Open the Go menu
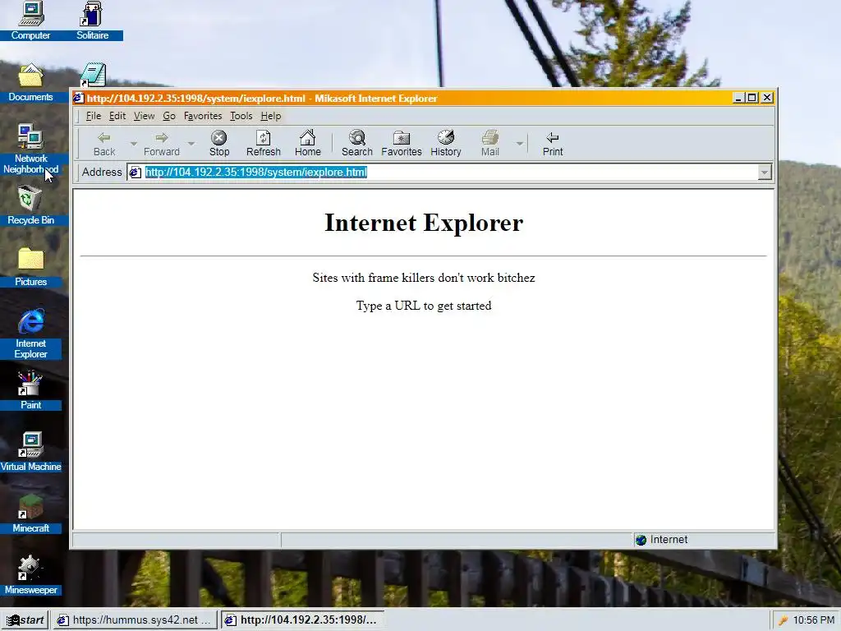Screen dimensions: 841x631 point(169,116)
